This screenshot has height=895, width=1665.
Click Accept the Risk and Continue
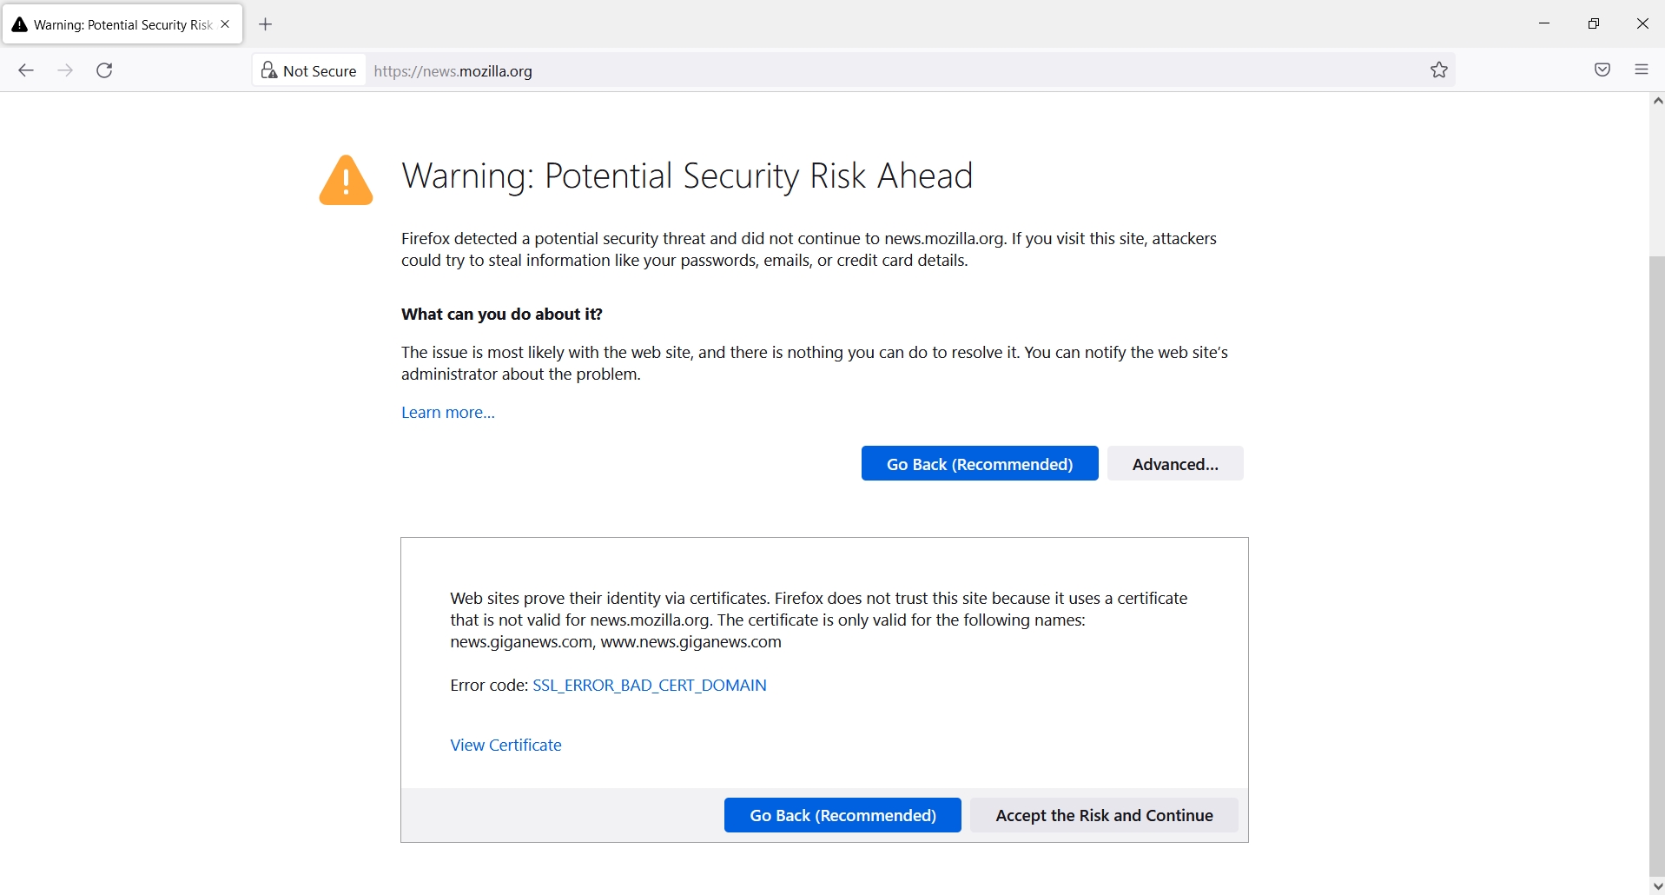(x=1104, y=815)
